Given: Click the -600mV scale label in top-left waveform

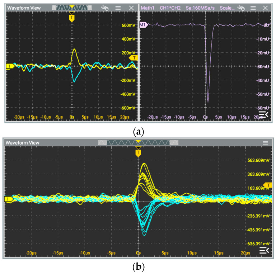Looking at the screenshot, I should click(x=128, y=108).
